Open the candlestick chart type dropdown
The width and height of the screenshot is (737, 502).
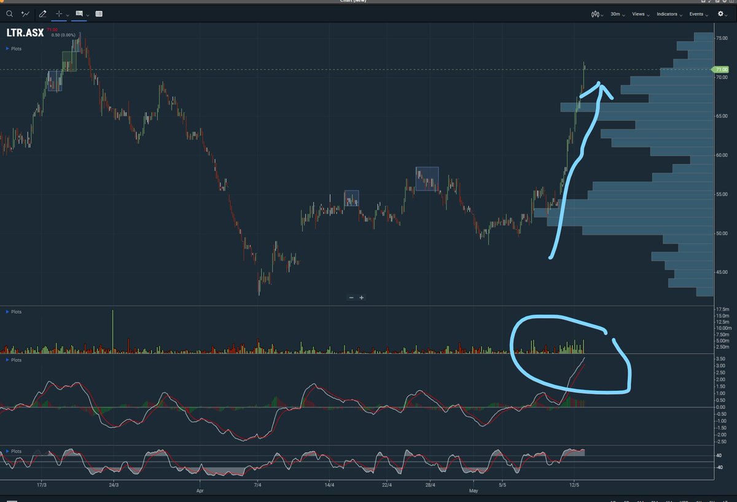coord(597,14)
